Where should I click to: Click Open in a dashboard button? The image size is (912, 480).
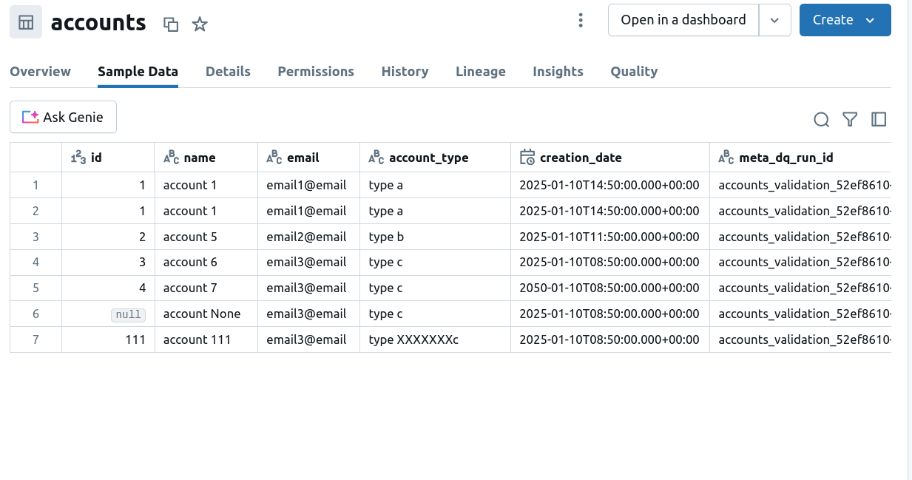point(683,21)
